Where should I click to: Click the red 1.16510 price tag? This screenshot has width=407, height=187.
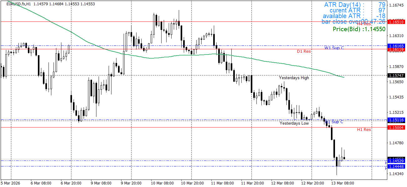click(396, 22)
